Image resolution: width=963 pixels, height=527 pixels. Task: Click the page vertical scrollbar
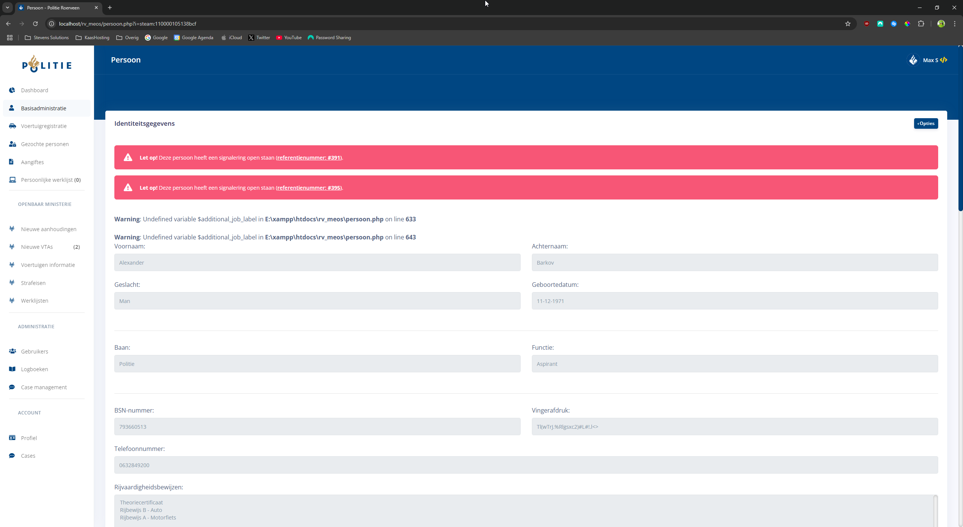960,128
